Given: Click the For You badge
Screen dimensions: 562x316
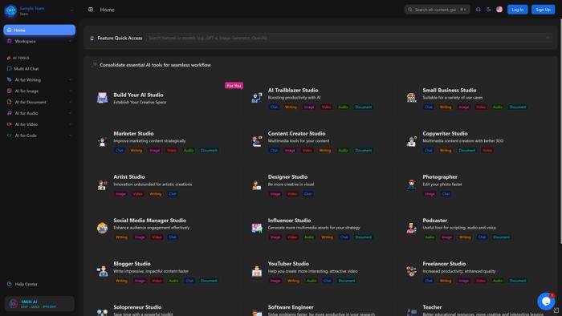Looking at the screenshot, I should (234, 86).
